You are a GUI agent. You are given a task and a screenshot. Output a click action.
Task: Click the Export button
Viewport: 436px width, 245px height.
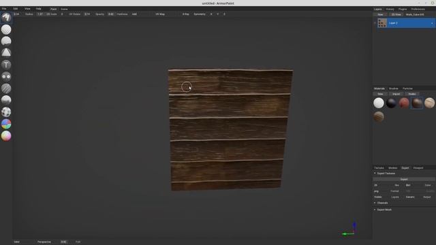[x=404, y=180]
